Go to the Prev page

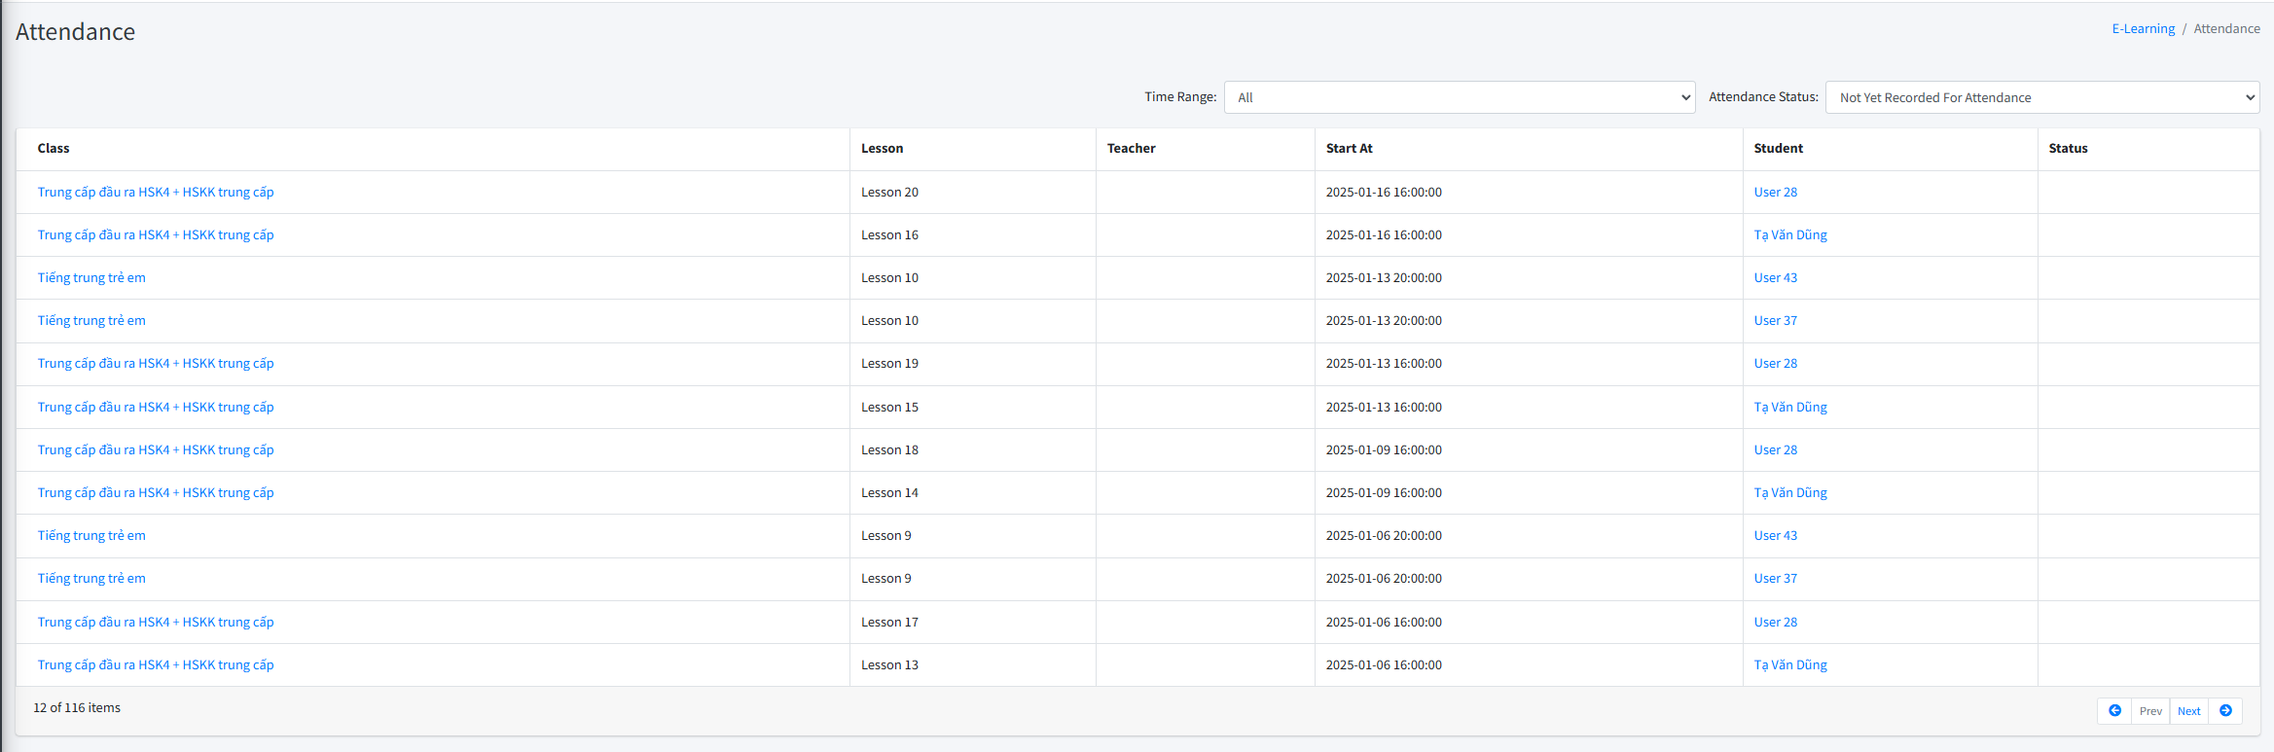pyautogui.click(x=2150, y=711)
